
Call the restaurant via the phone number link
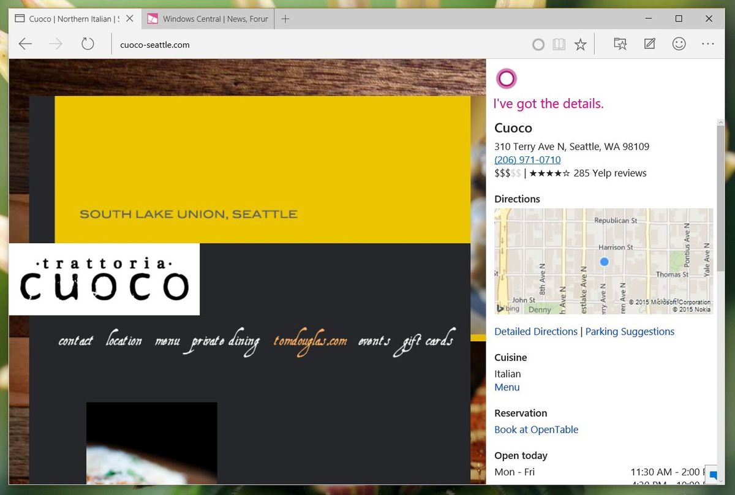point(527,159)
